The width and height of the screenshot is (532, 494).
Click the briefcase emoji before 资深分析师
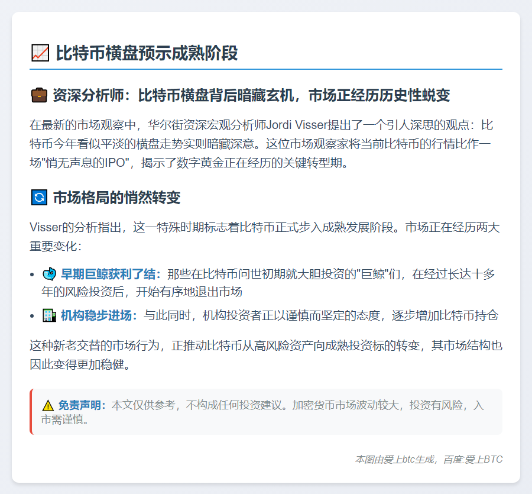(x=39, y=95)
